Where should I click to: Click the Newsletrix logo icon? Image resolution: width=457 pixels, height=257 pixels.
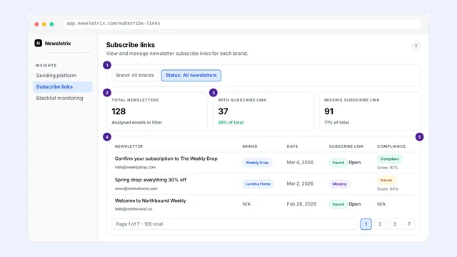pyautogui.click(x=38, y=43)
